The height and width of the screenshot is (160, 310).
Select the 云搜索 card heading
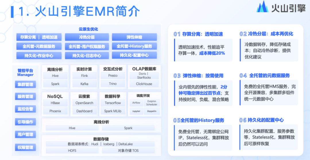pyautogui.click(x=84, y=96)
